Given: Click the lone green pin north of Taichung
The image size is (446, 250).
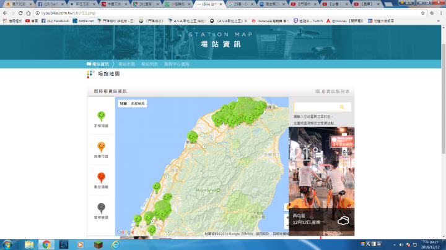Looking at the screenshot, I should (x=157, y=188).
